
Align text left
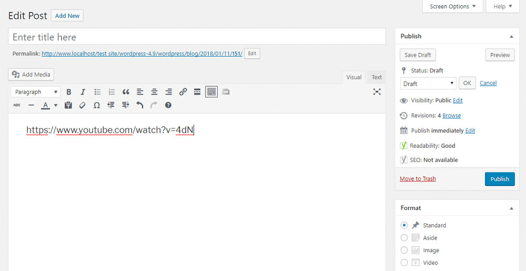[140, 92]
